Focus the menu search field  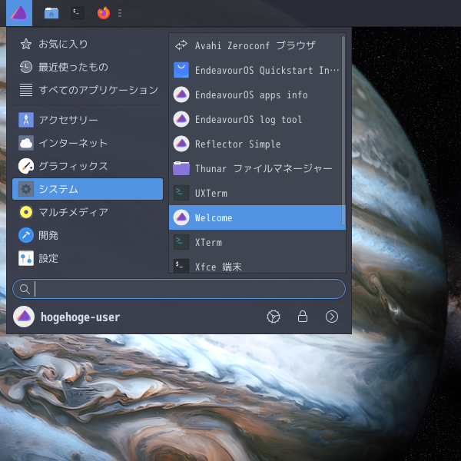tap(179, 289)
